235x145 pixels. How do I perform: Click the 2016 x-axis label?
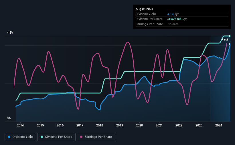pyautogui.click(x=60, y=125)
